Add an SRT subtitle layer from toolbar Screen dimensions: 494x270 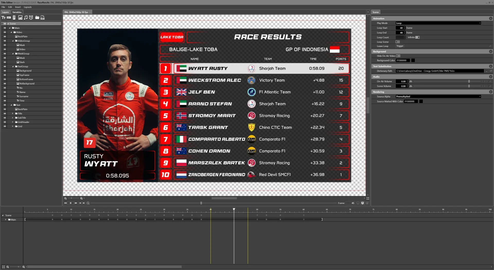coord(43,17)
